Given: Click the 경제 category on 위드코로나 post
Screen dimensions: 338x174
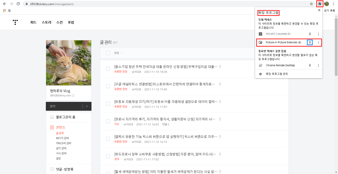Looking at the screenshot, I should click(x=117, y=159).
